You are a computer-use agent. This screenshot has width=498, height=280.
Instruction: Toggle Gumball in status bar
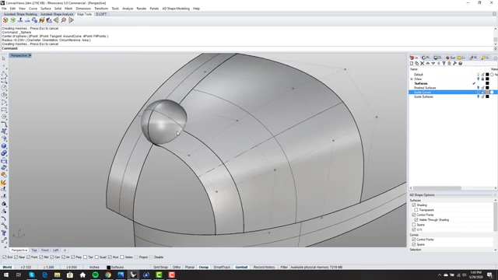click(x=241, y=268)
